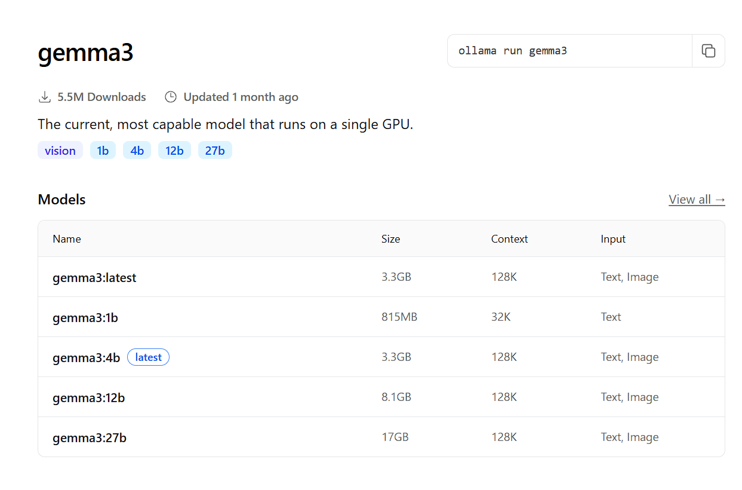The height and width of the screenshot is (490, 742).
Task: Click the model description sentence
Action: pos(226,125)
